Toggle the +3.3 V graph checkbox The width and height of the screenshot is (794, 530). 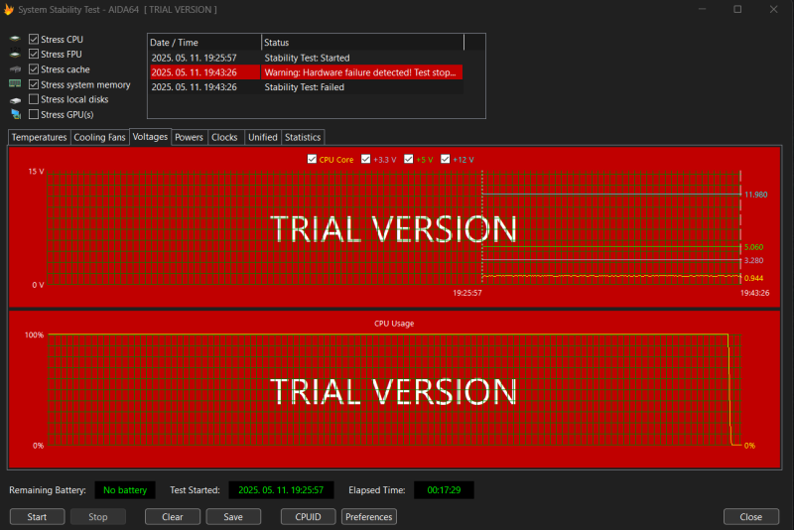[365, 159]
